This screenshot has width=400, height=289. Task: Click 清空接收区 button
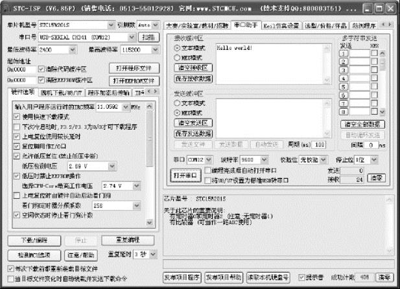tap(193, 68)
